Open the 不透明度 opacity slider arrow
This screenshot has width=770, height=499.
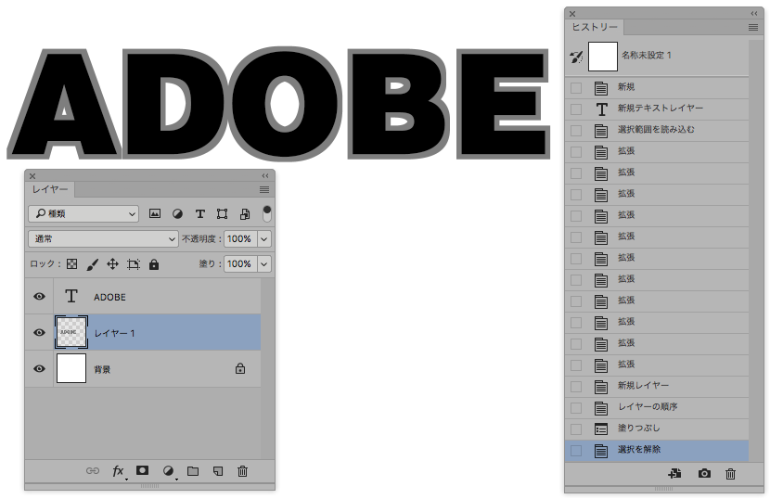264,239
